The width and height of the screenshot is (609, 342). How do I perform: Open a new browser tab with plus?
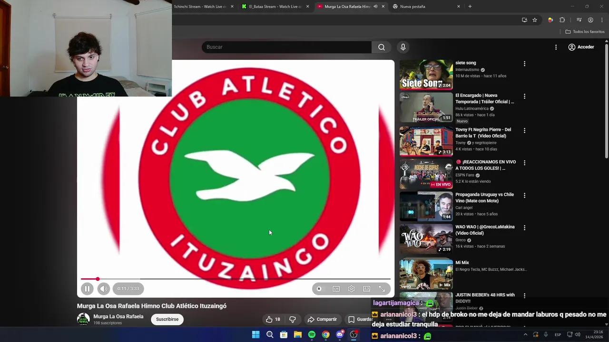(x=470, y=7)
